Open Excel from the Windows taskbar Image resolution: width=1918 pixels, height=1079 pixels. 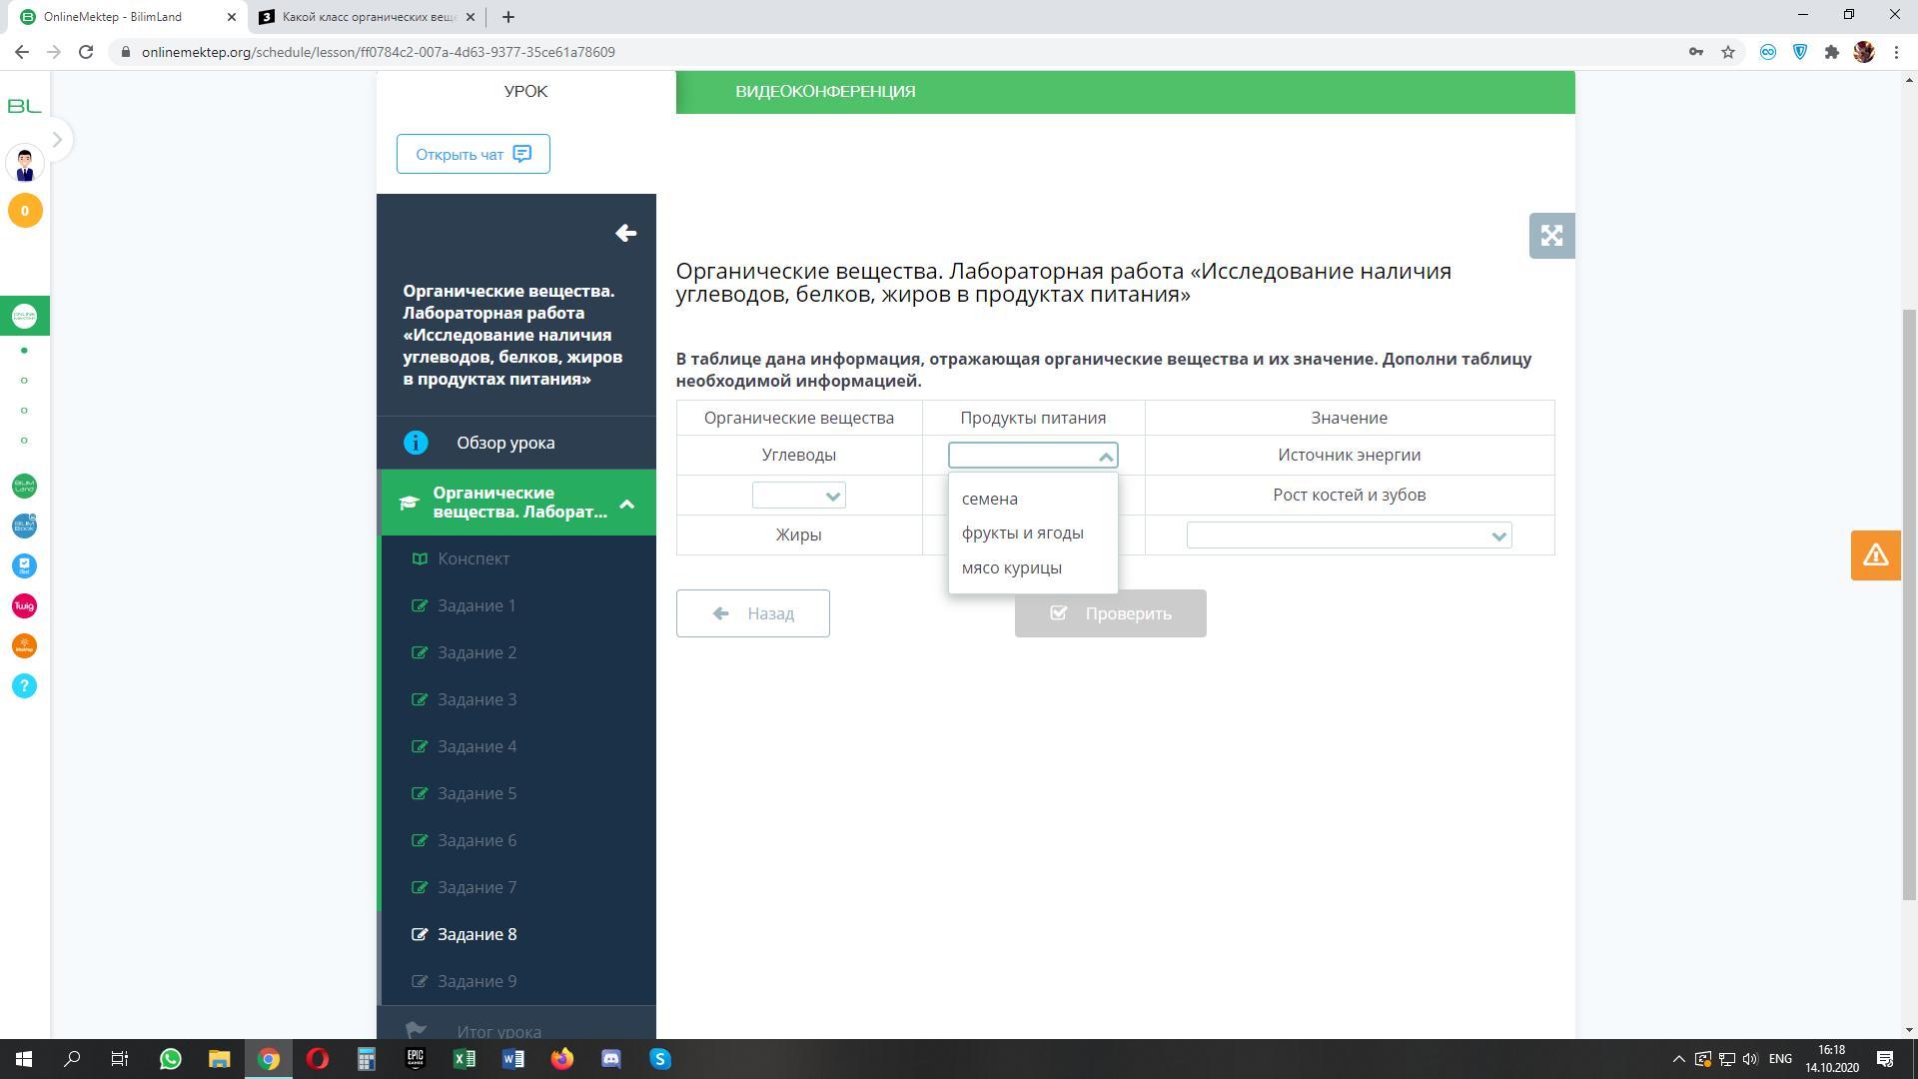(465, 1059)
